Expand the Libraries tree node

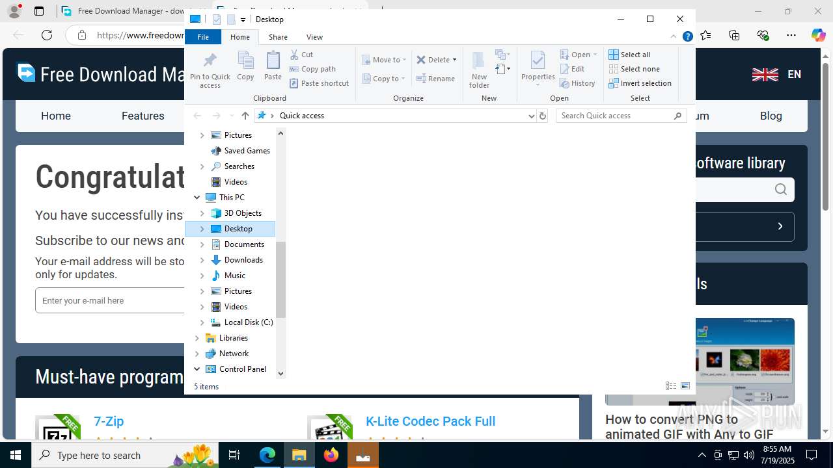[197, 338]
